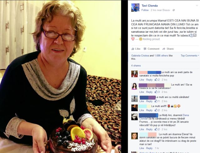Viewport: 200px width, 153px height.
Task: Open the post options chevron at top right
Action: [197, 6]
